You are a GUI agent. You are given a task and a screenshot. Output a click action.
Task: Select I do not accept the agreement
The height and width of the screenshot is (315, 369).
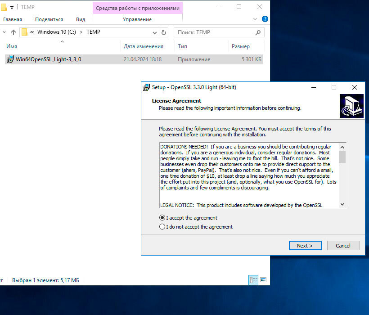pos(196,227)
